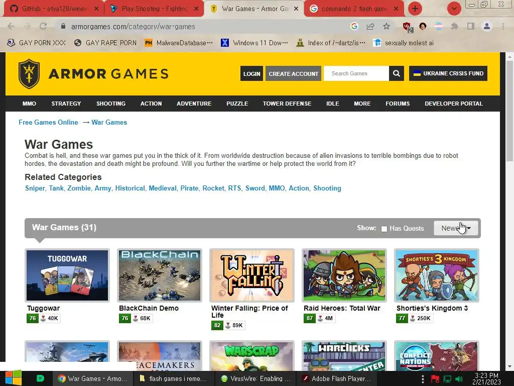Follow the Free Games Online breadcrumb
Image resolution: width=514 pixels, height=386 pixels.
(48, 122)
